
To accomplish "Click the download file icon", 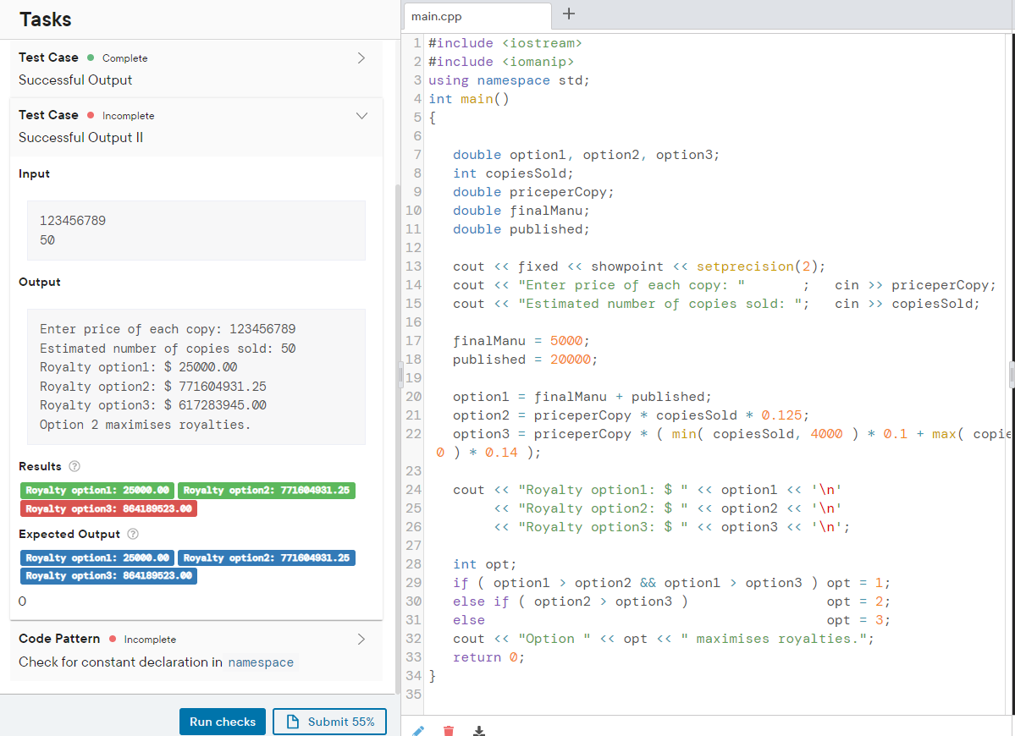I will click(479, 731).
